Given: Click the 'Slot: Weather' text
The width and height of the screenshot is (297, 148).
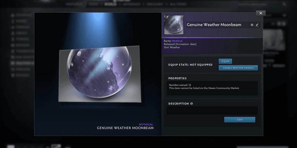Looking at the screenshot, I should (x=172, y=47).
